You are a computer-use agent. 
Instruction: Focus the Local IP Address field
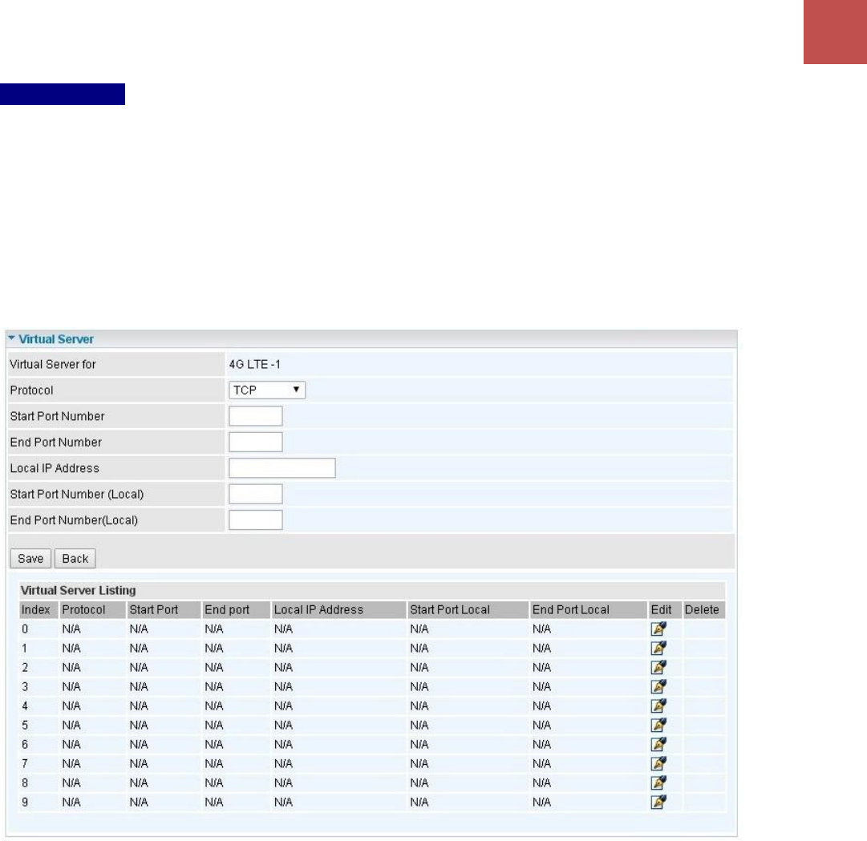[x=282, y=468]
